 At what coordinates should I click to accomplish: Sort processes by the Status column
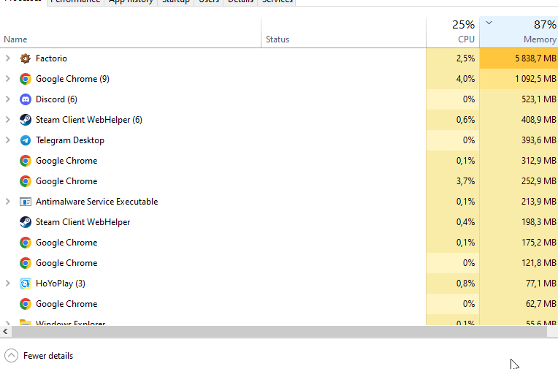343,32
